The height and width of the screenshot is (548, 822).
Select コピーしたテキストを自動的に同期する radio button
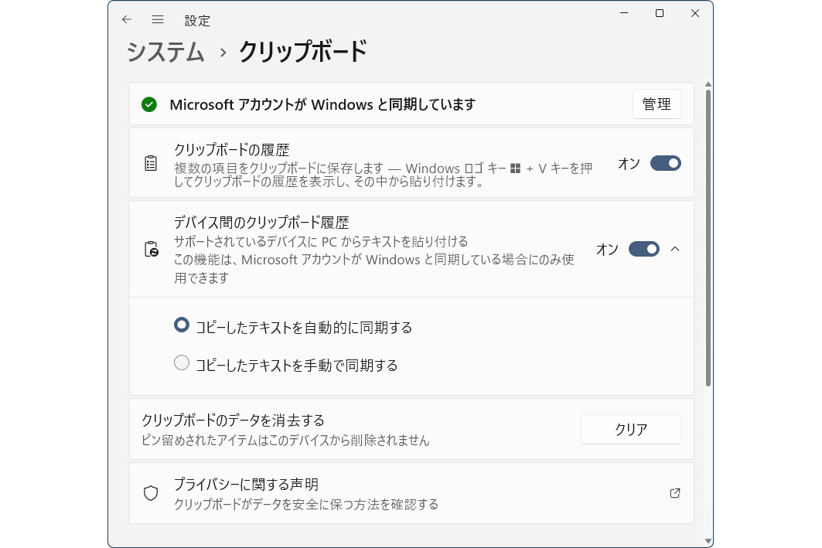pos(182,325)
